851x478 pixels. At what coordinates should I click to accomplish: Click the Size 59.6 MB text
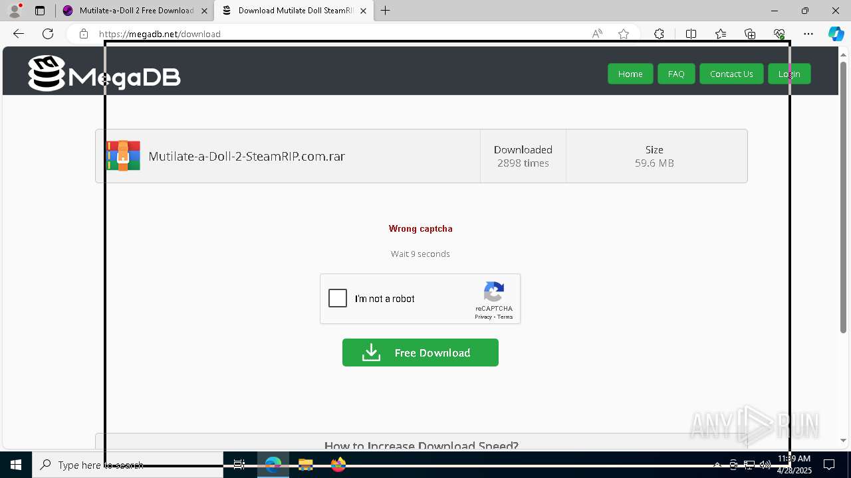click(x=654, y=156)
